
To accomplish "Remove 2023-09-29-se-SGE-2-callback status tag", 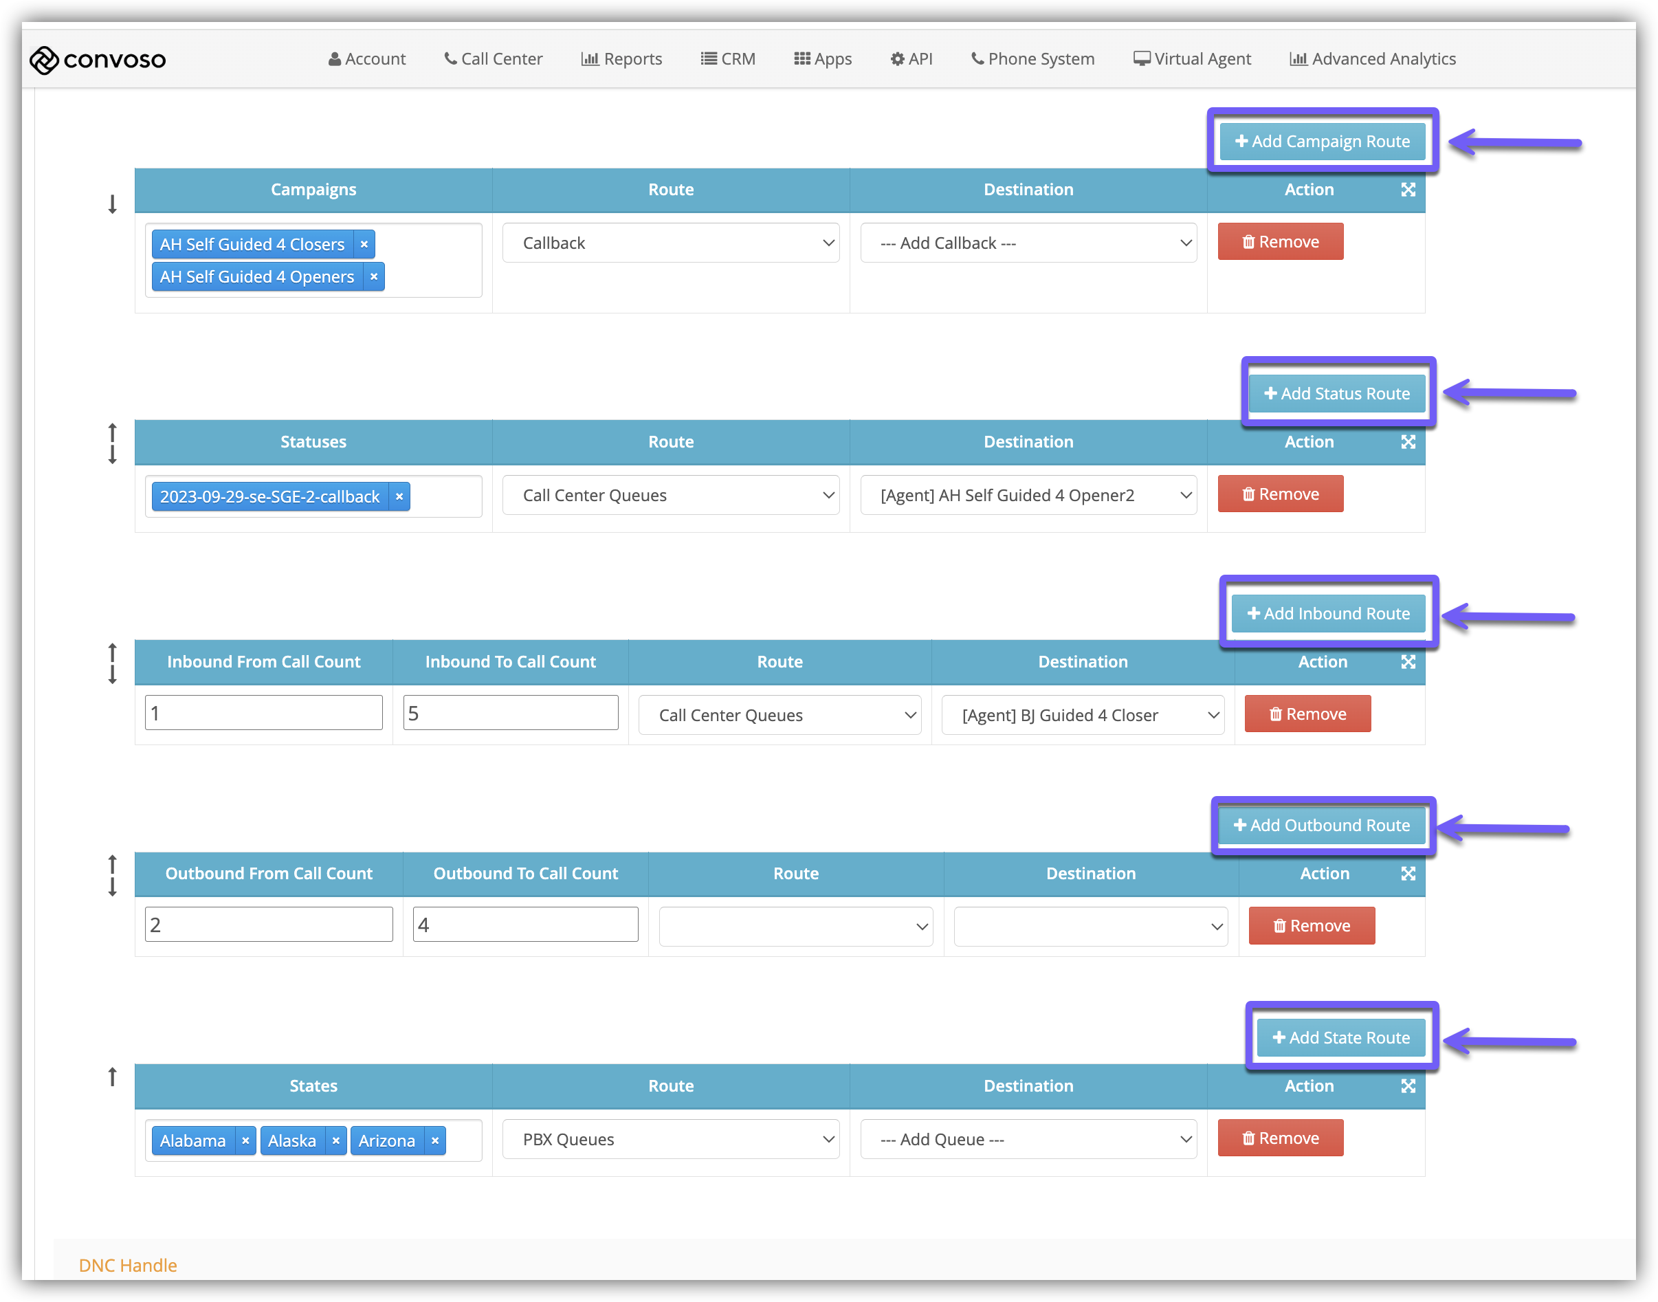I will [399, 497].
